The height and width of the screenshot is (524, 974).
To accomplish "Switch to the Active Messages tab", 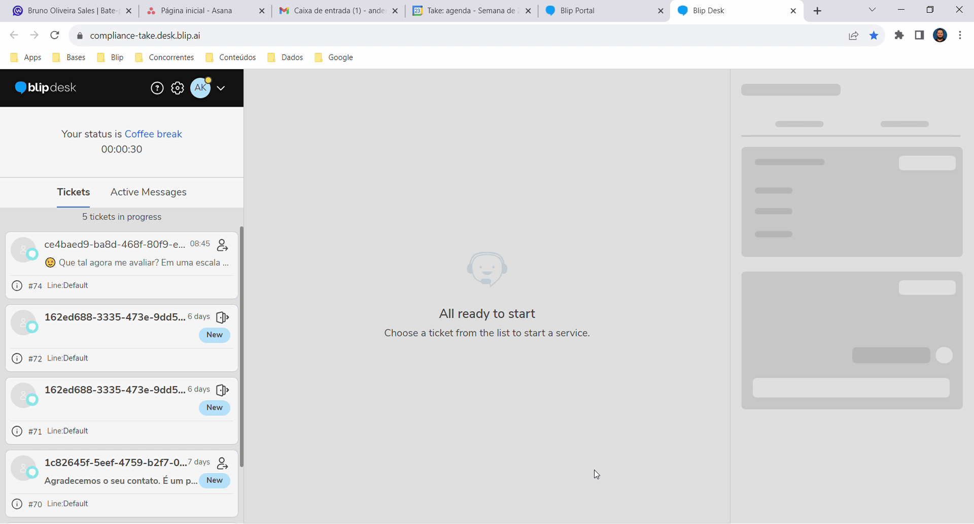I will [x=148, y=192].
